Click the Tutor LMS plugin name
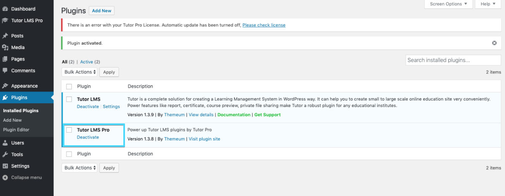This screenshot has height=196, width=505. pyautogui.click(x=89, y=99)
